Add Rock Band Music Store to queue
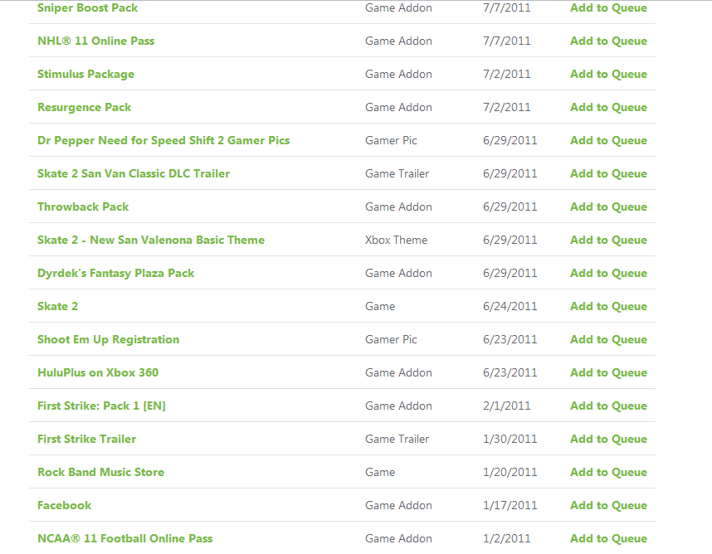This screenshot has height=554, width=712. click(x=608, y=472)
